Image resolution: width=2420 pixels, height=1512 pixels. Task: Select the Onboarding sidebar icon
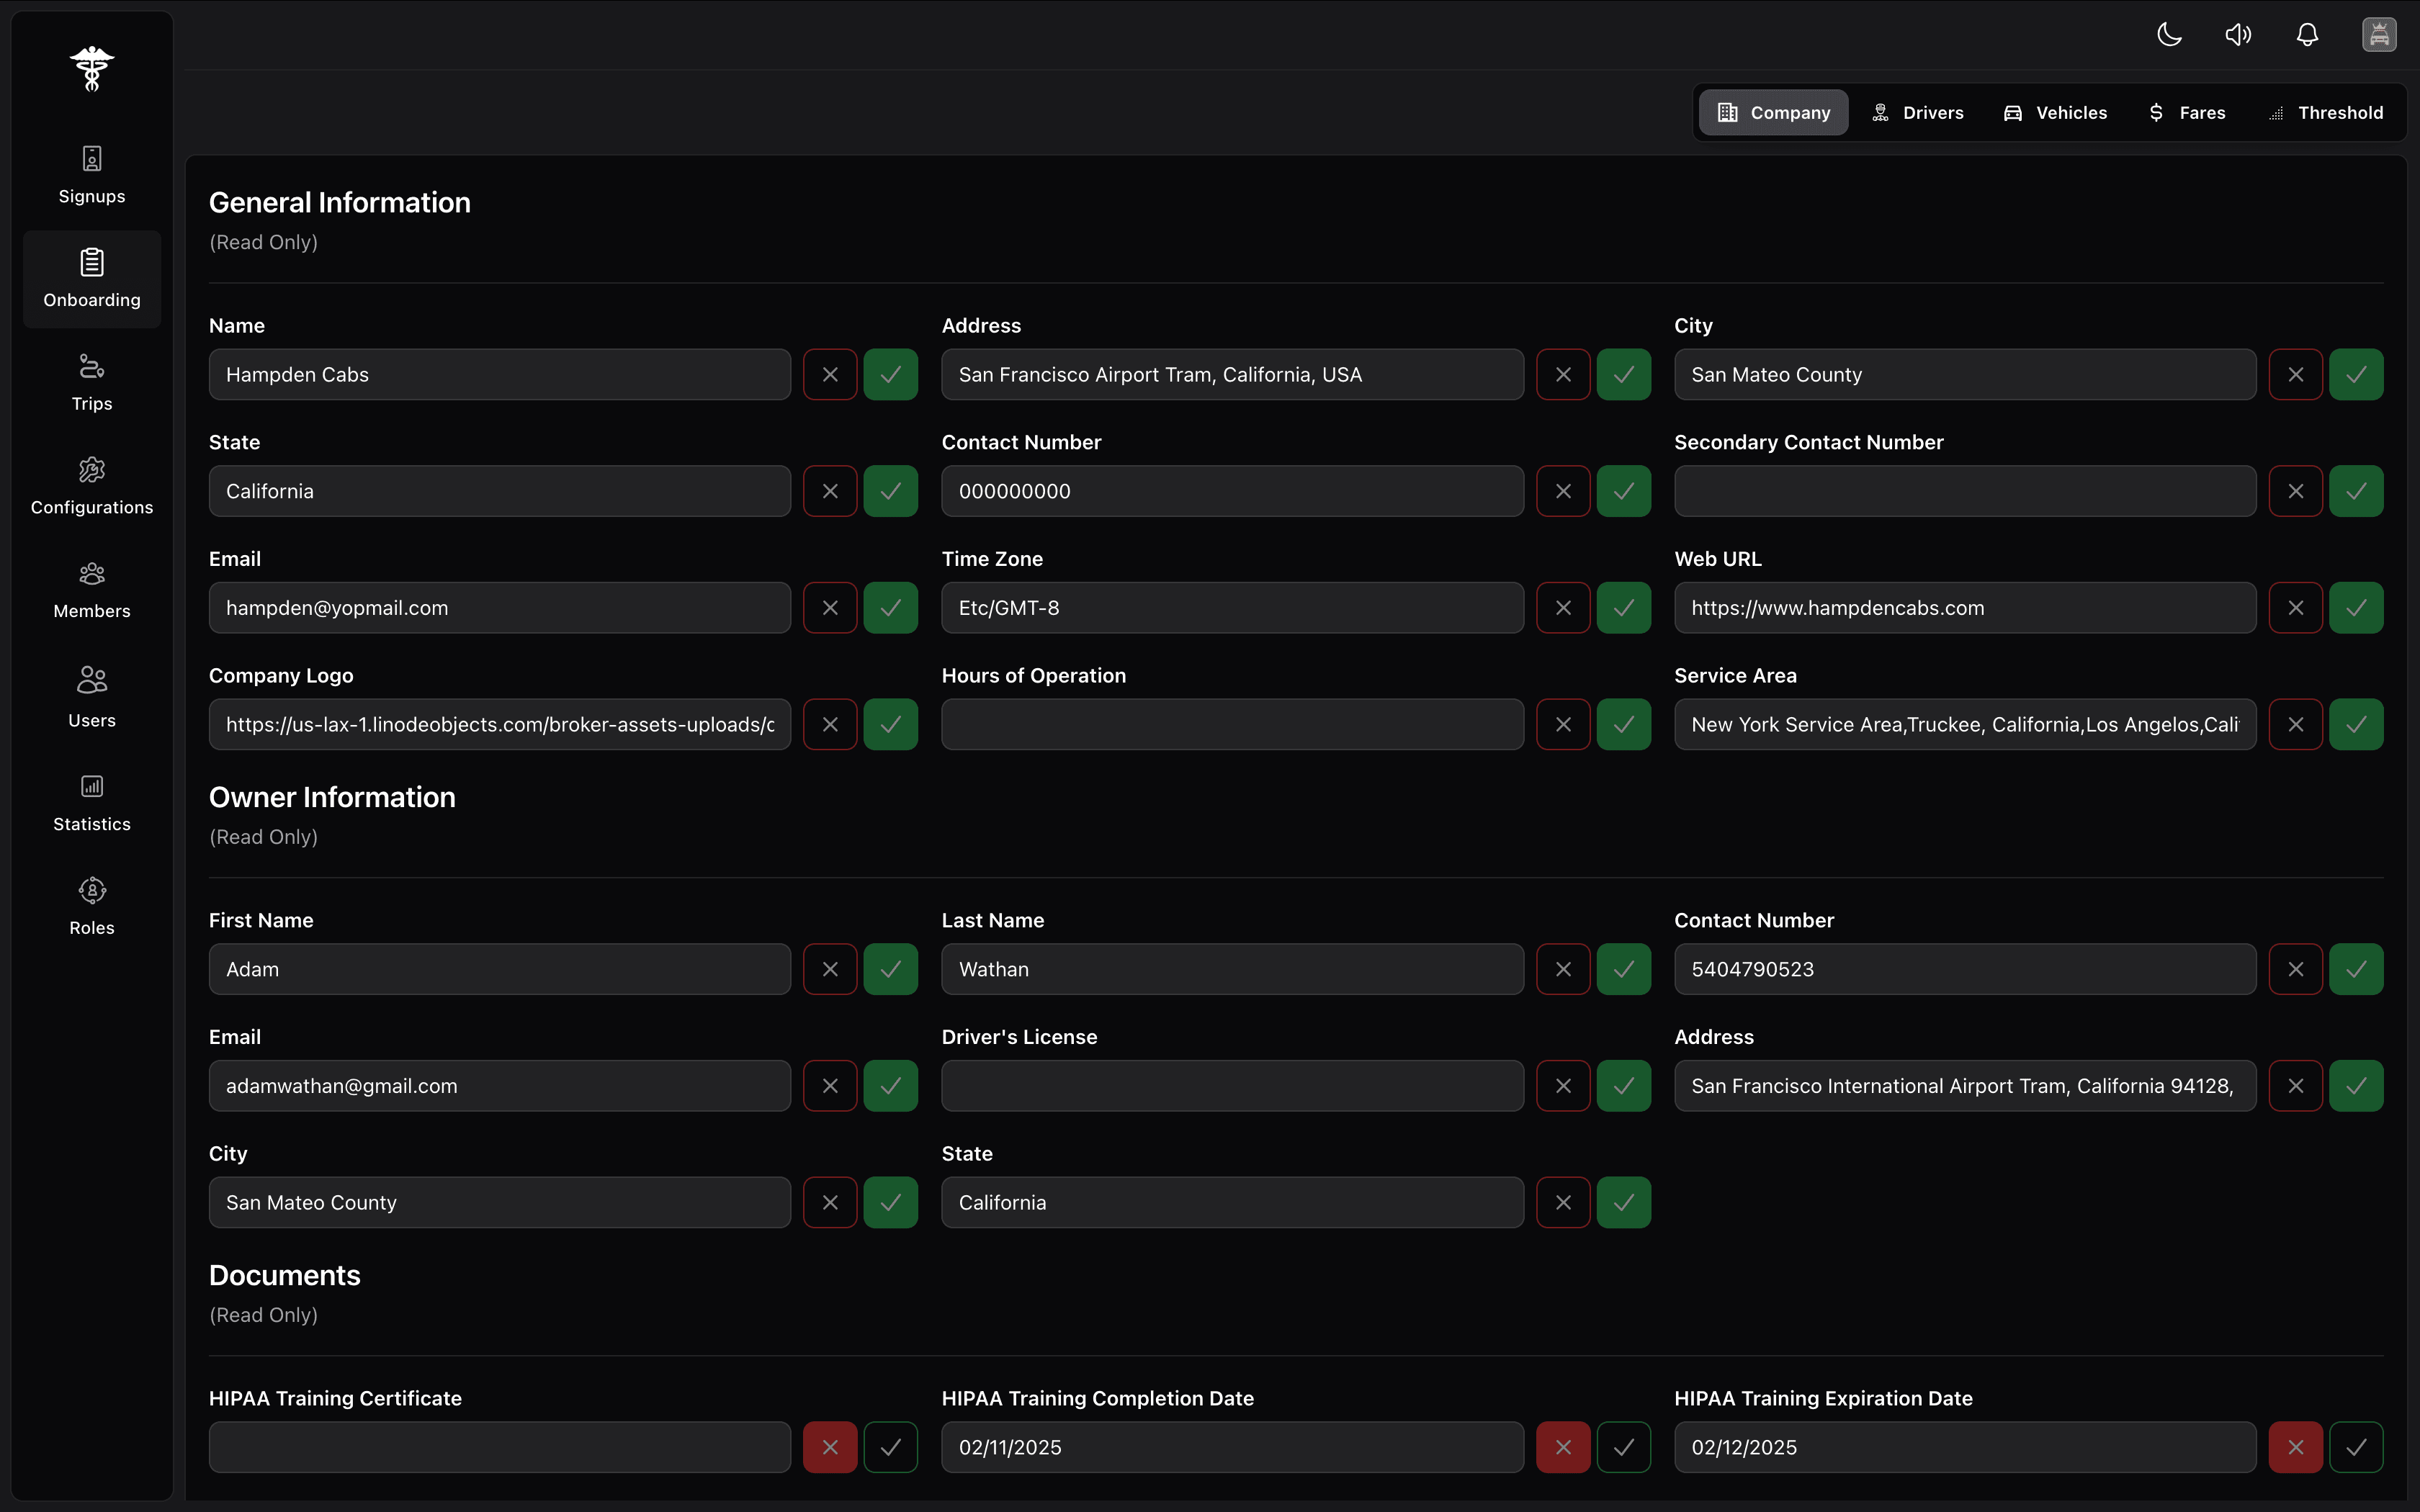91,278
